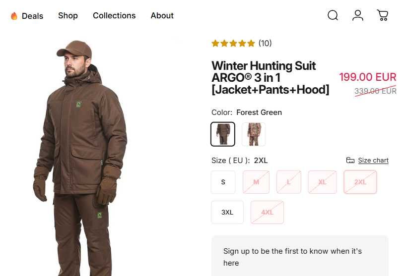The image size is (404, 276).
Task: Open the user account icon
Action: (358, 15)
